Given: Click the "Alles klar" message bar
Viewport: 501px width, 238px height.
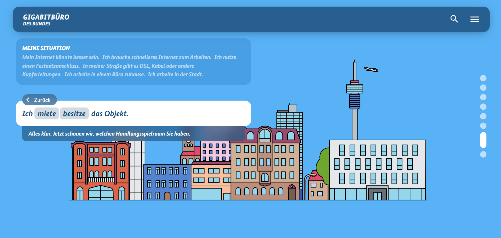Looking at the screenshot, I should pos(109,134).
